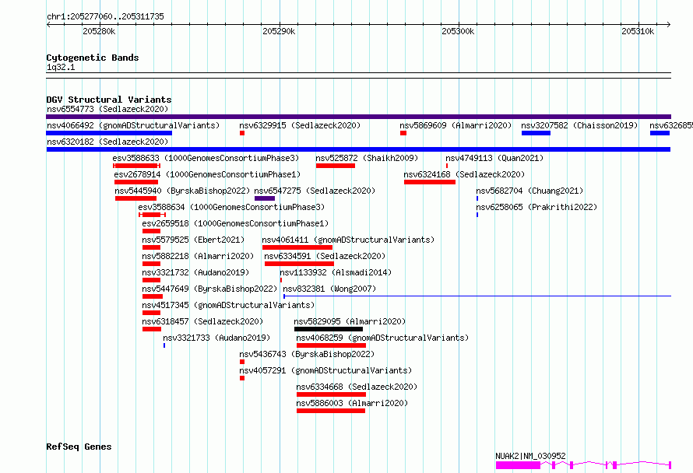Click nsv6318457 (Sedlazeck2020) label

pyautogui.click(x=202, y=321)
